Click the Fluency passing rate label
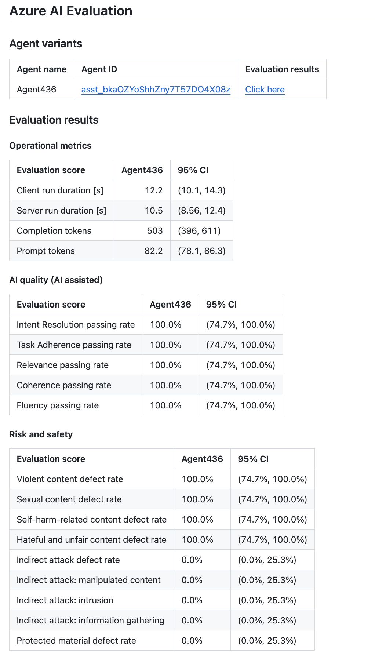This screenshot has height=662, width=375. tap(58, 405)
